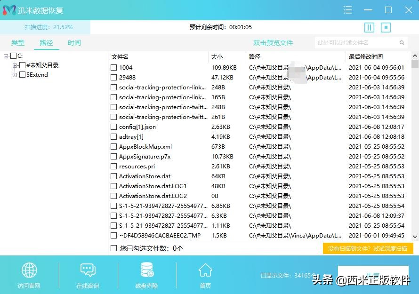Select the resources.pri checkbox
This screenshot has width=419, height=294.
coord(113,167)
